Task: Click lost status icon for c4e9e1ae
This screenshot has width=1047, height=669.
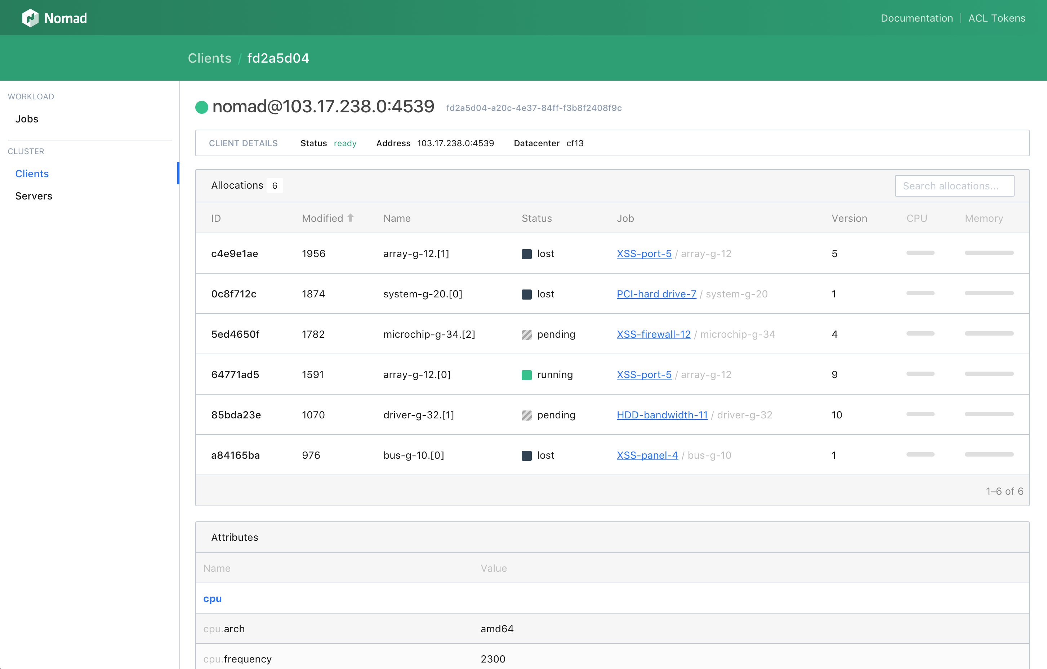Action: 526,254
